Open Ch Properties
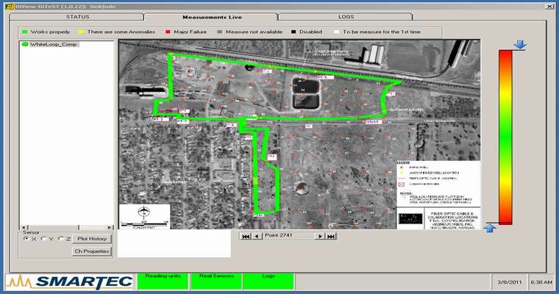The image size is (559, 294). 92,251
